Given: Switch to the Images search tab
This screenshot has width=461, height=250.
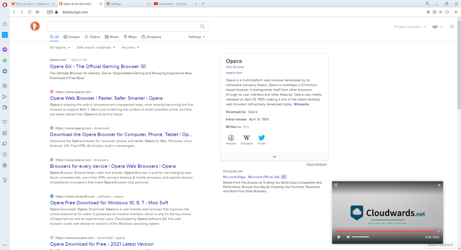Looking at the screenshot, I should pyautogui.click(x=72, y=37).
